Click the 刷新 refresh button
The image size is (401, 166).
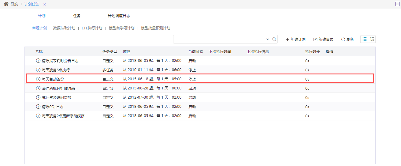347,39
